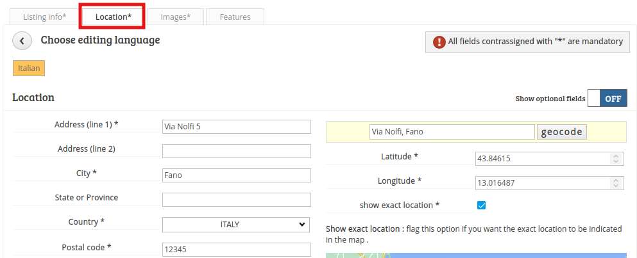
Task: Click the map preview below
Action: [476, 255]
